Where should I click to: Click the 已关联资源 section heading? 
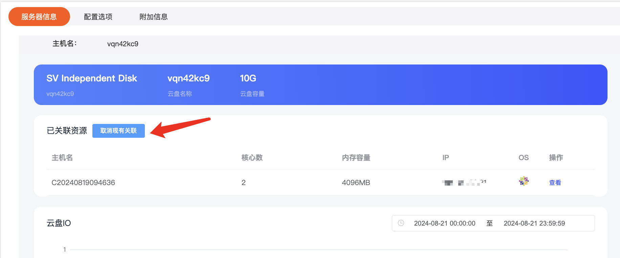[67, 131]
